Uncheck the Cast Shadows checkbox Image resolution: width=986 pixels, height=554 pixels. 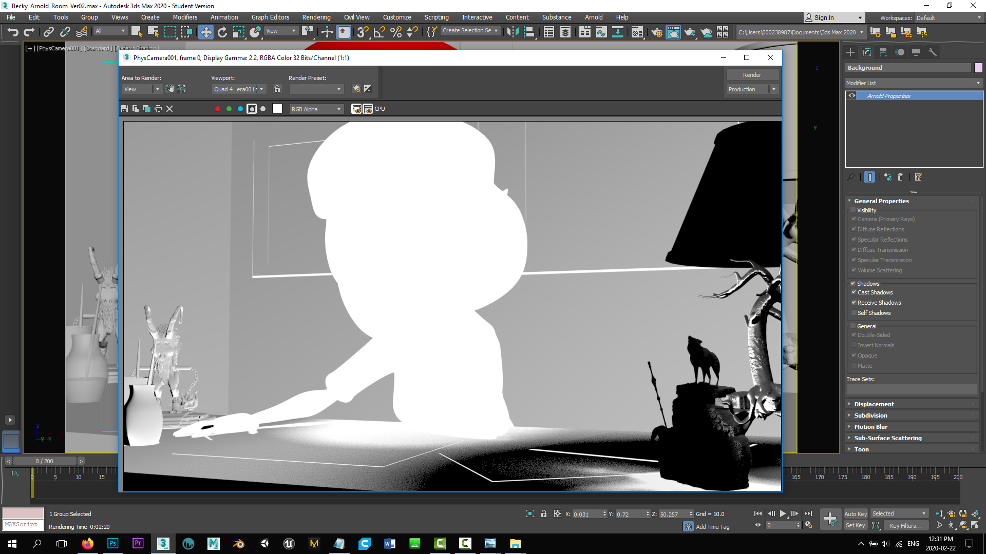[854, 292]
